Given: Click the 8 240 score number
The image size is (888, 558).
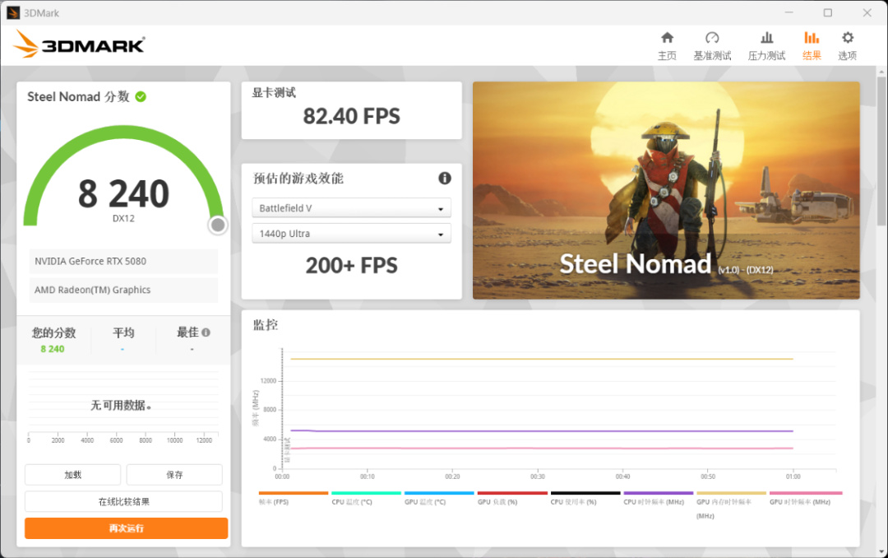Looking at the screenshot, I should [123, 194].
